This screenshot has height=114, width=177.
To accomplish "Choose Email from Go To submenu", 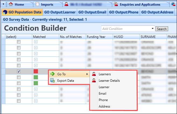I will pos(114,94).
